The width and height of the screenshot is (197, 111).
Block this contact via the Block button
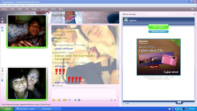point(61,9)
